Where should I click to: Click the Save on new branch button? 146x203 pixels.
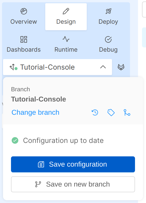pos(73,184)
